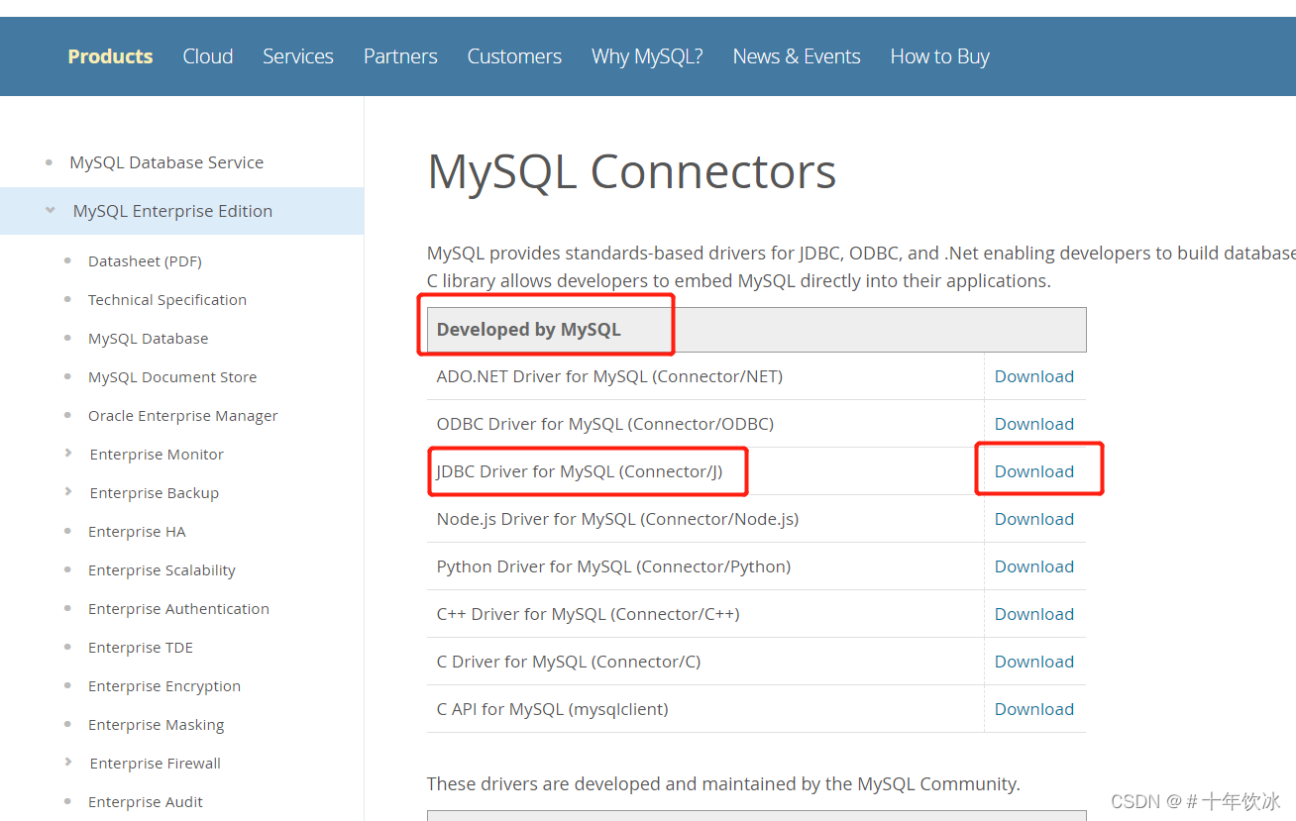Expand the Enterprise Firewall arrow
1296x821 pixels.
click(68, 762)
